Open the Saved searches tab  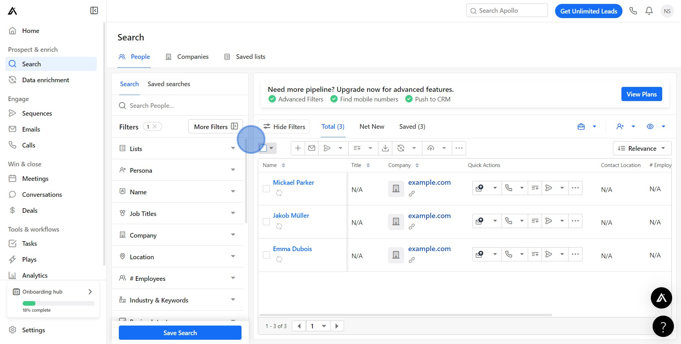(x=169, y=84)
